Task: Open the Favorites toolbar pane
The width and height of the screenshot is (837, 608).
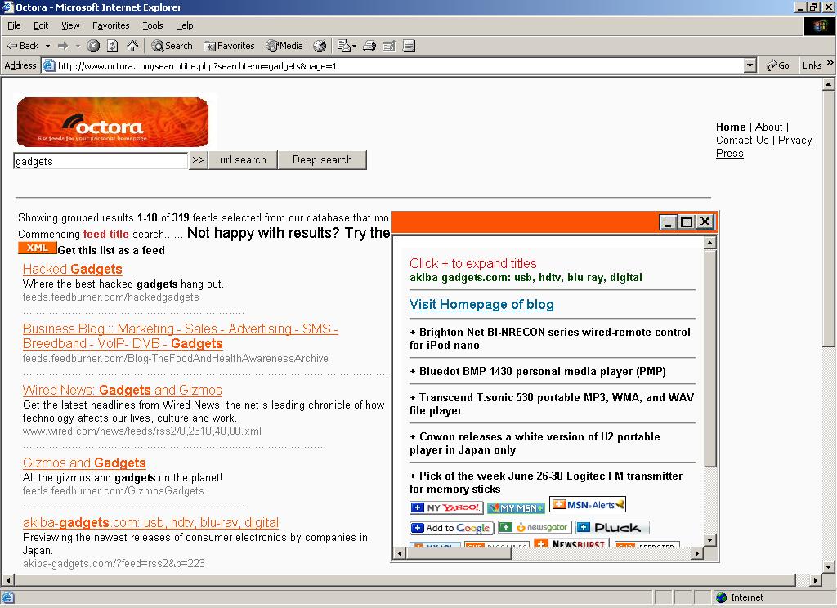Action: pos(229,46)
